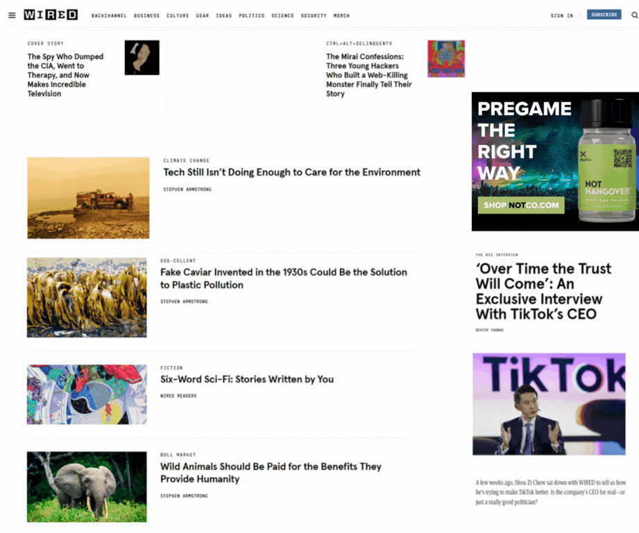
Task: Open the search magnifier icon
Action: (x=635, y=15)
